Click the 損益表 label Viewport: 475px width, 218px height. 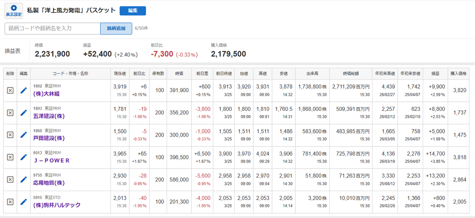coord(13,51)
